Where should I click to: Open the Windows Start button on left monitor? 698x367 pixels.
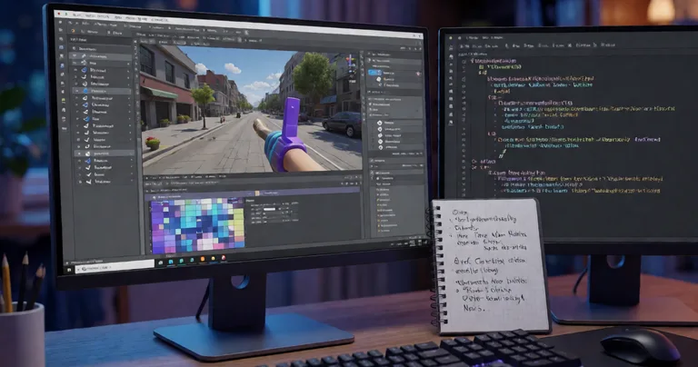(69, 270)
